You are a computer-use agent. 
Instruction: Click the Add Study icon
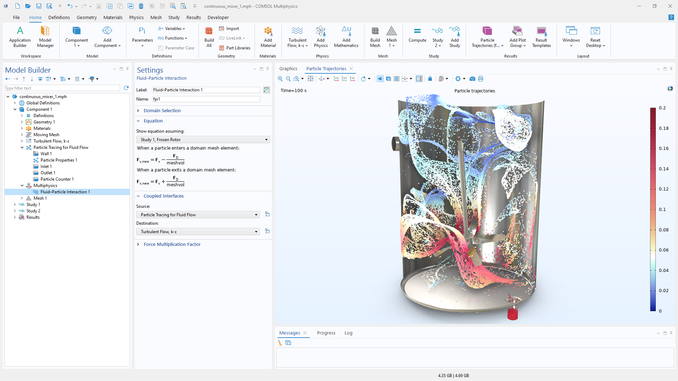point(455,37)
